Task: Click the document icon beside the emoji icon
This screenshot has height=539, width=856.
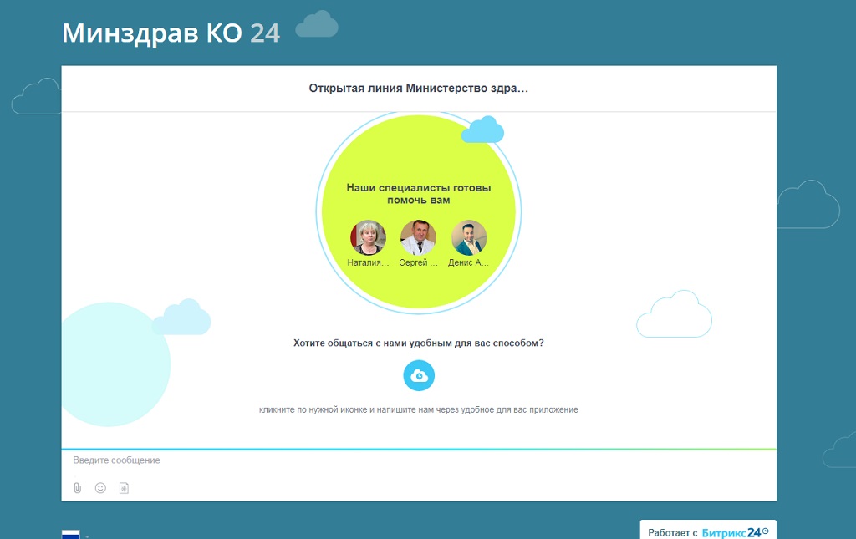Action: pos(124,488)
